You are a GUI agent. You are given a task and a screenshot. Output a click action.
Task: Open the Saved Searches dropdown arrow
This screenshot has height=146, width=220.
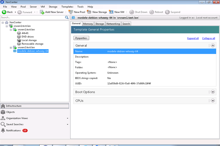coord(67,124)
